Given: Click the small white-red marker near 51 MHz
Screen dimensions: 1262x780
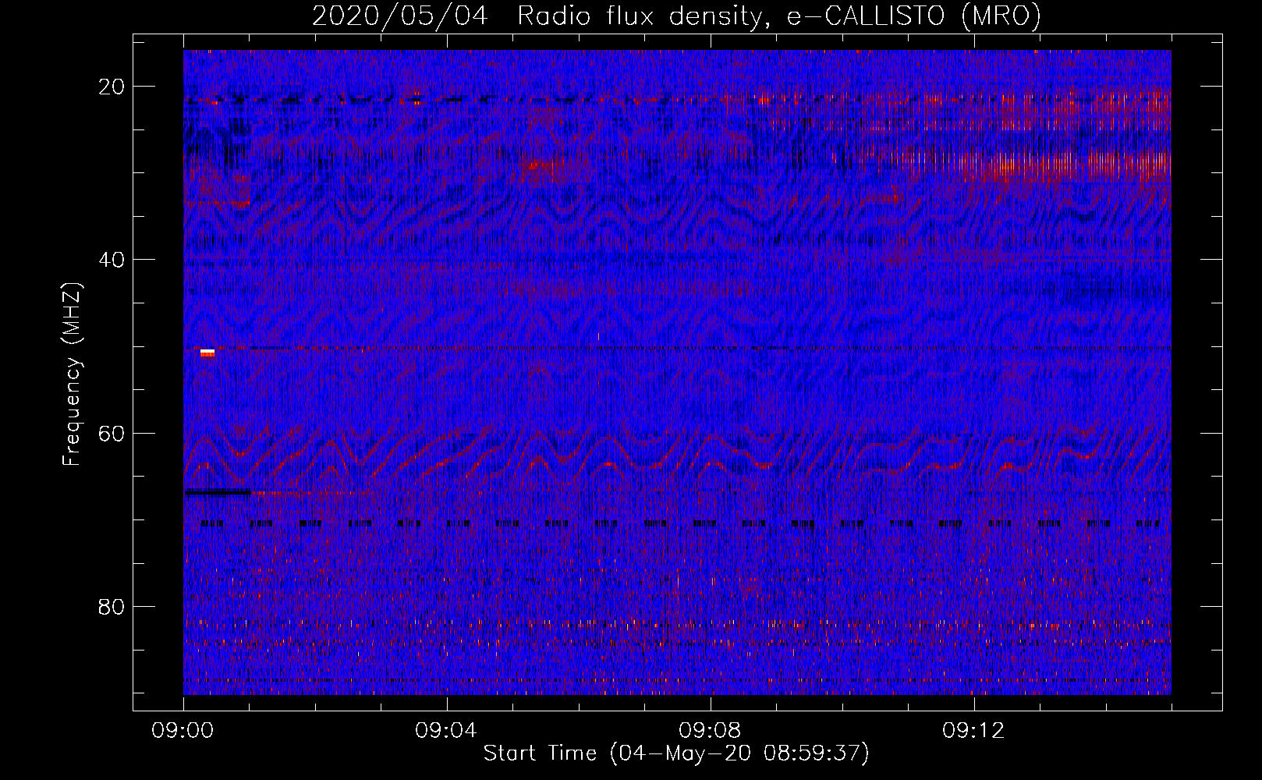Looking at the screenshot, I should (207, 353).
